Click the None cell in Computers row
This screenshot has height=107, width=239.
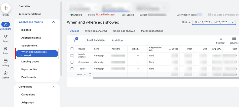click(x=152, y=62)
